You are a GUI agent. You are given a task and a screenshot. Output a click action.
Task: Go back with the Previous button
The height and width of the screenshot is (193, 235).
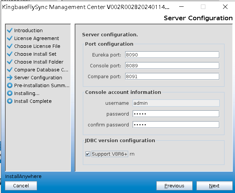(x=174, y=186)
